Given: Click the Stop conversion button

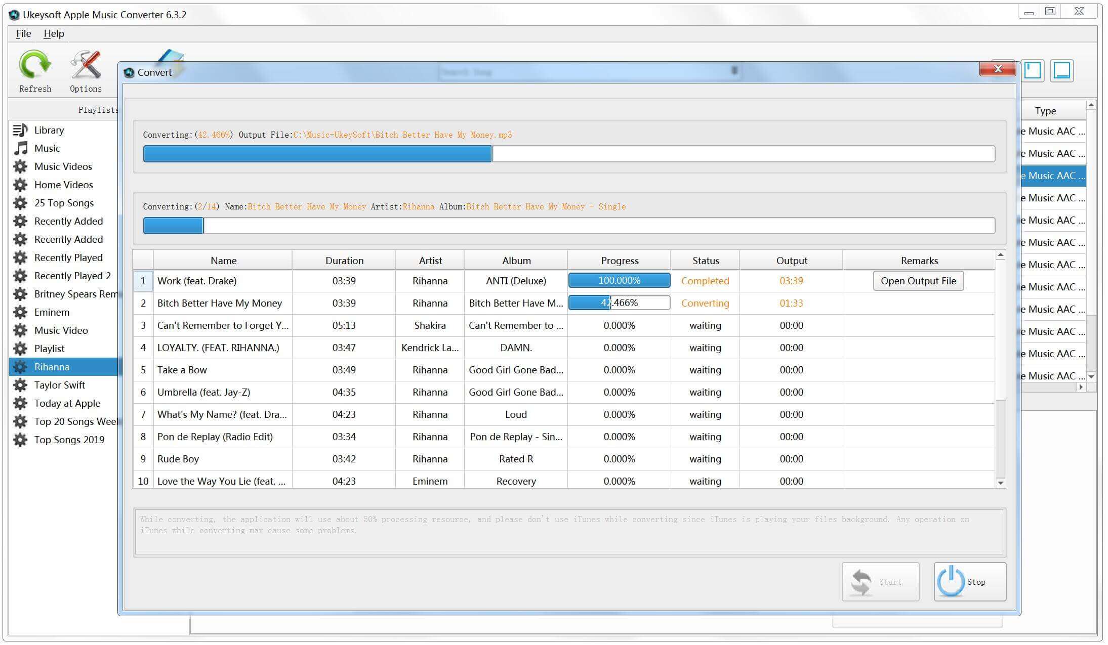Looking at the screenshot, I should click(962, 581).
